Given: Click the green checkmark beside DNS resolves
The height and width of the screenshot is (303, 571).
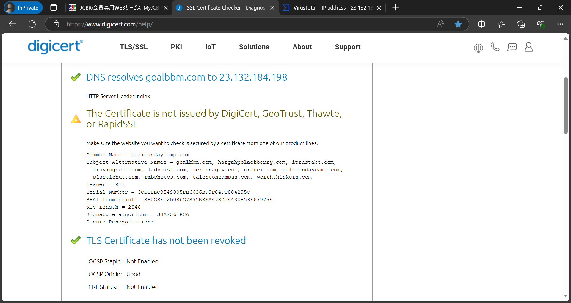Looking at the screenshot, I should tap(76, 77).
